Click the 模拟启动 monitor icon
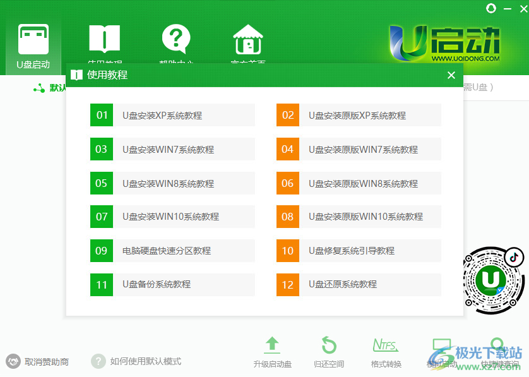Screen dimensions: 529x377 (442, 345)
